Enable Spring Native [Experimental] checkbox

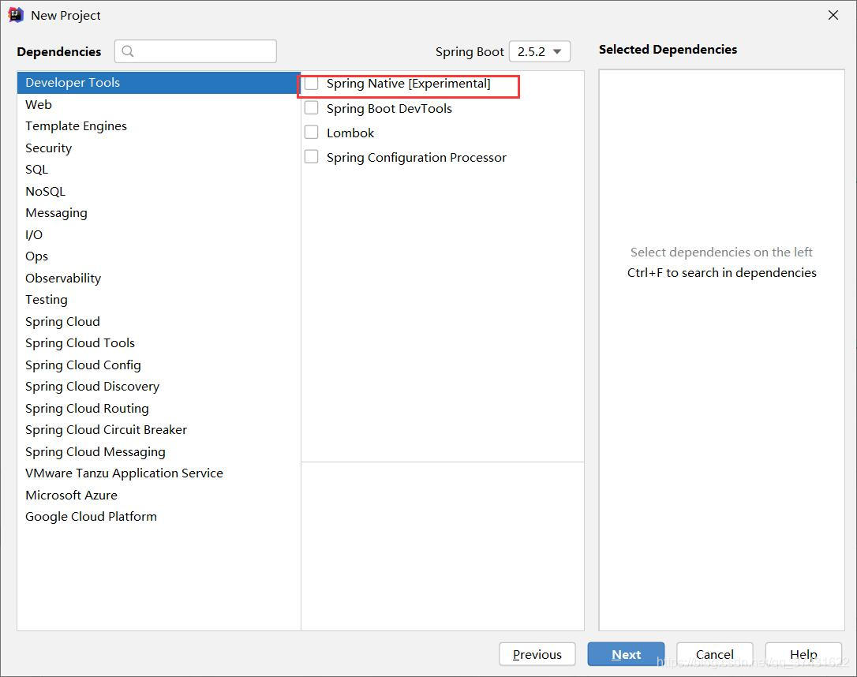312,83
